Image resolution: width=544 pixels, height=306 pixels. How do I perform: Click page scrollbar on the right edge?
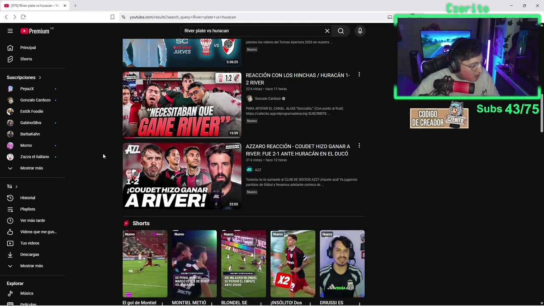[x=542, y=112]
